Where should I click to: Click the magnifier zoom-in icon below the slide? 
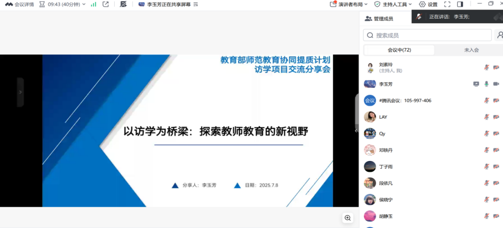pos(348,218)
